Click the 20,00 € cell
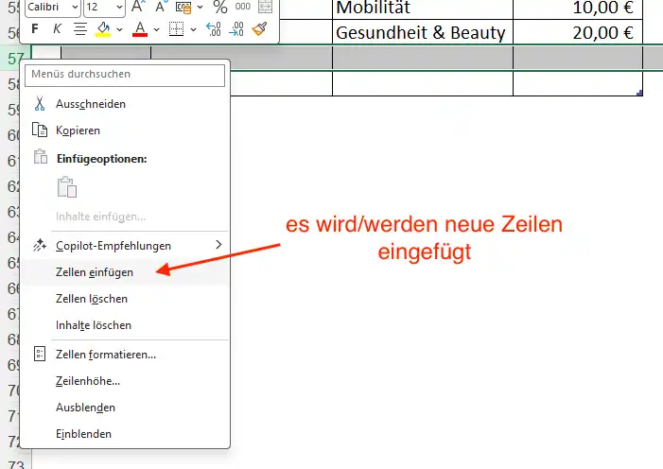This screenshot has width=663, height=469. click(x=578, y=32)
